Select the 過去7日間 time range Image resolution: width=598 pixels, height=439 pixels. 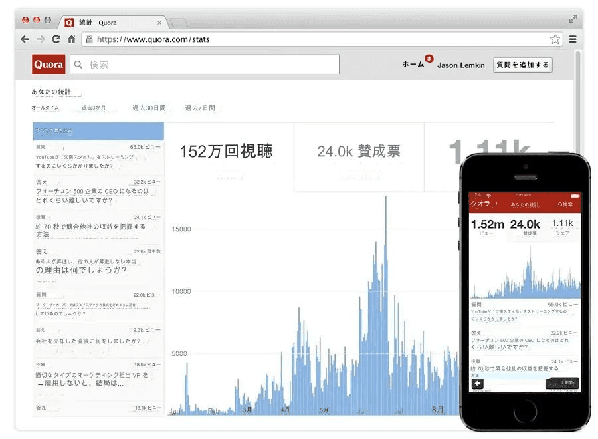coord(200,108)
